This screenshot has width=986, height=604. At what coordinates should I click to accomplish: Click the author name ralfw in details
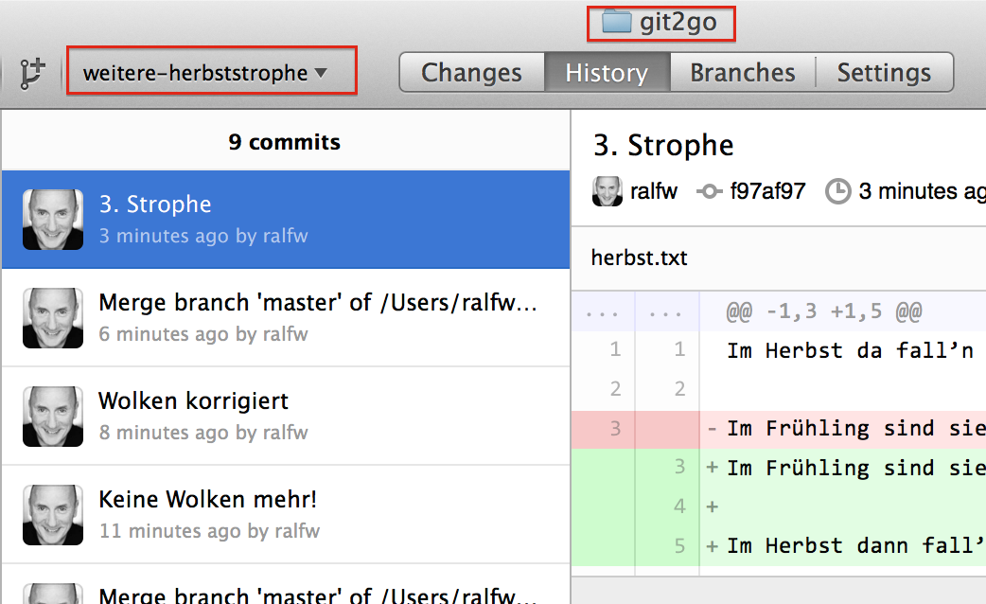pyautogui.click(x=654, y=191)
